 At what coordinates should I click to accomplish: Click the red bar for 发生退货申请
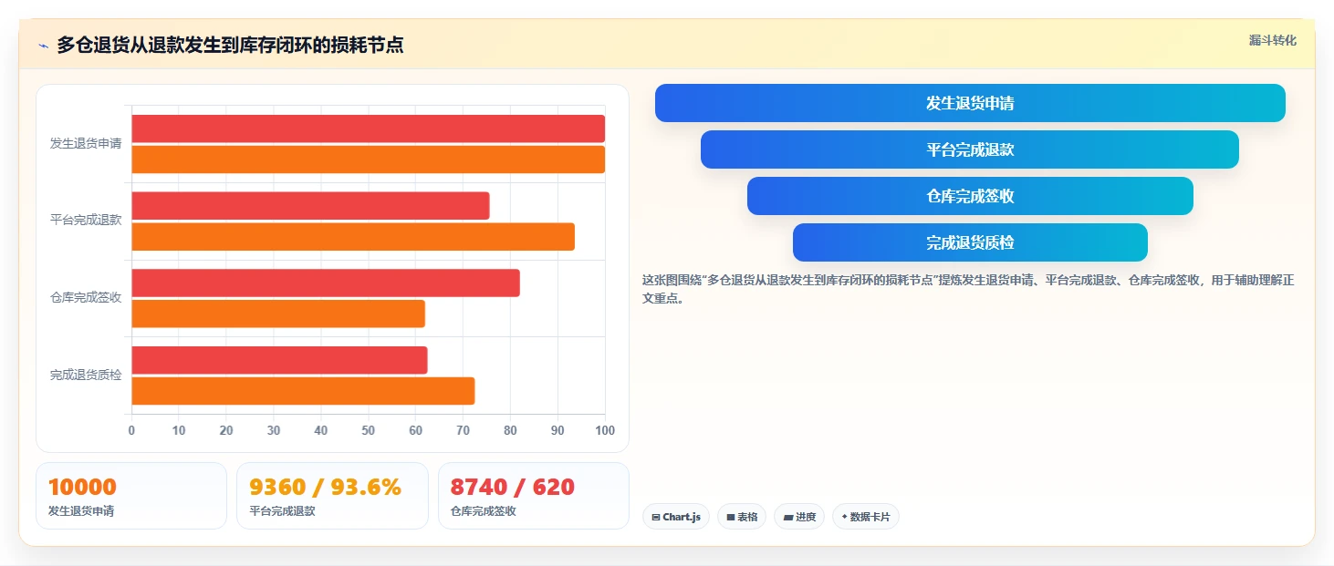369,129
